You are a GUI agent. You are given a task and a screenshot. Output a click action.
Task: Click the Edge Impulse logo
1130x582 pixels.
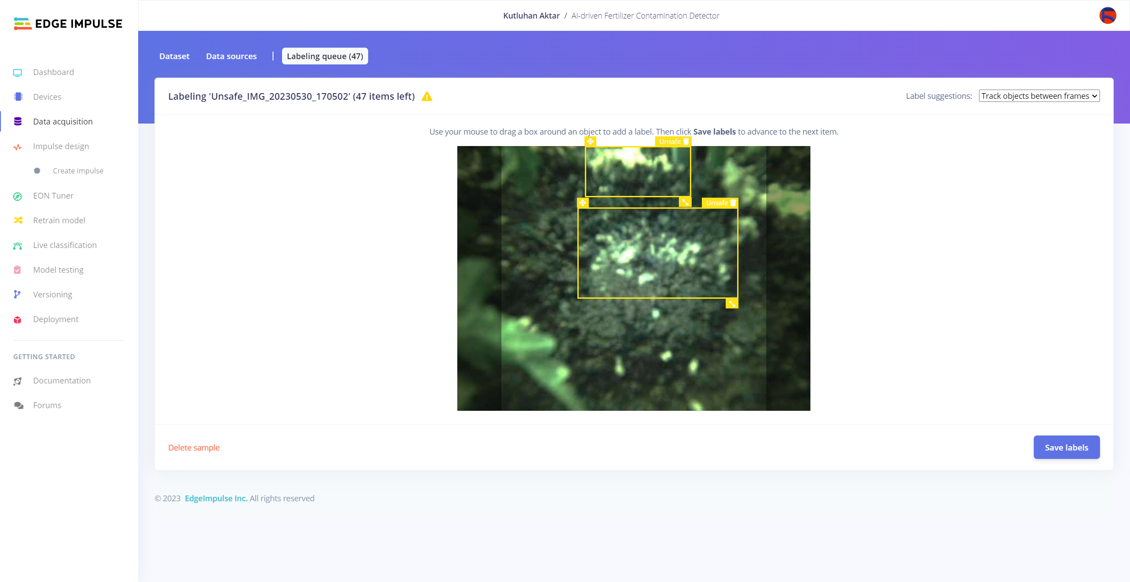point(68,24)
